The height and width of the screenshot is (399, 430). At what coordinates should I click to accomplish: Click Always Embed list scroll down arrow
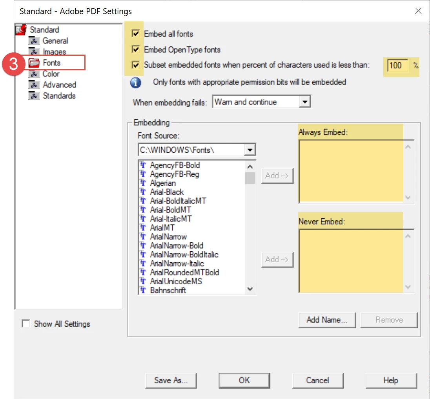click(x=408, y=197)
